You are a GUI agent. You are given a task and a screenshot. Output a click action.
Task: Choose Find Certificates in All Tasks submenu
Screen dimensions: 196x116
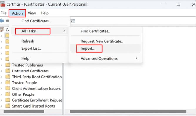pyautogui.click(x=96, y=31)
